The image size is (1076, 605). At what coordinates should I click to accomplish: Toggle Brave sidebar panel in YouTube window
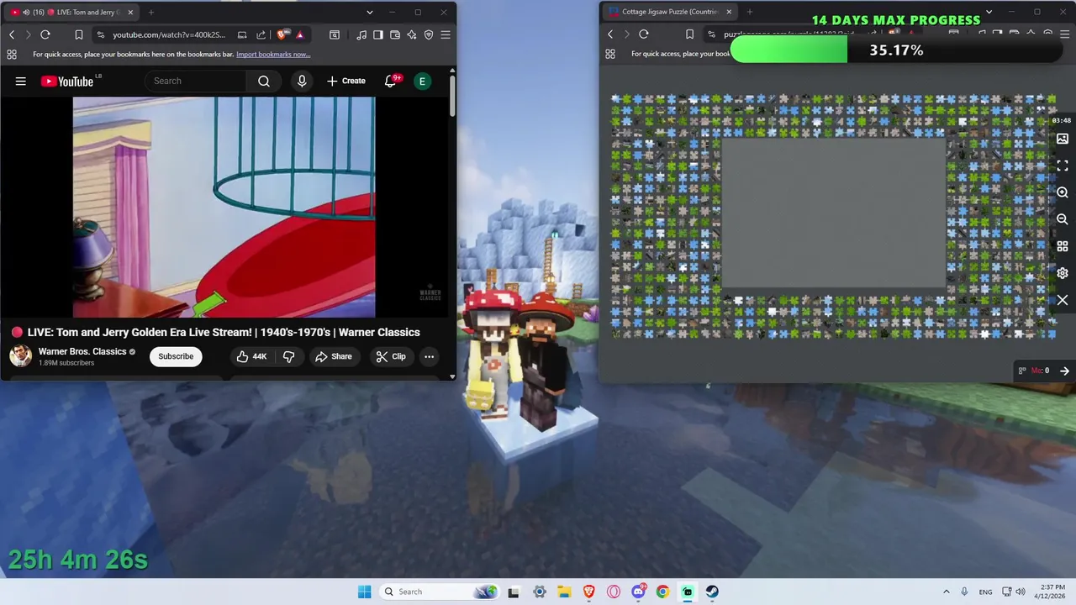[378, 34]
